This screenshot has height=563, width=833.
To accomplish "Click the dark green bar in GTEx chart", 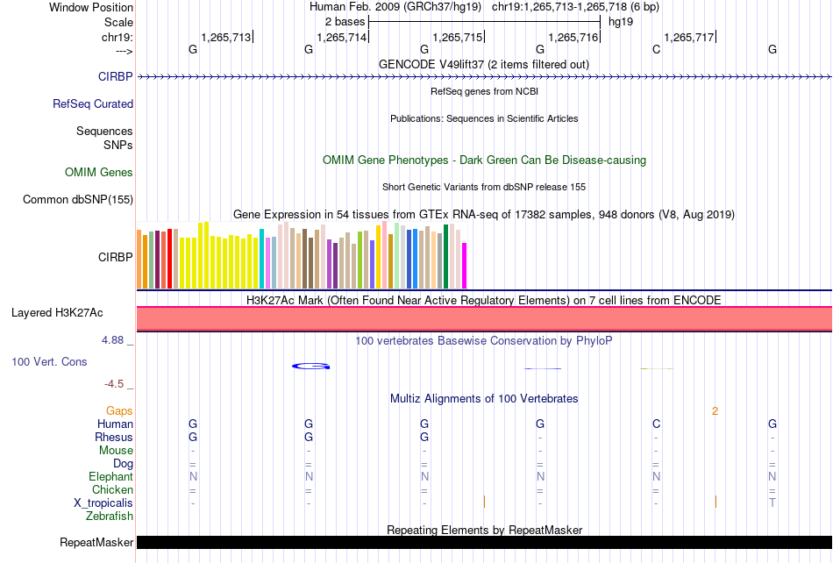I will pyautogui.click(x=446, y=257).
